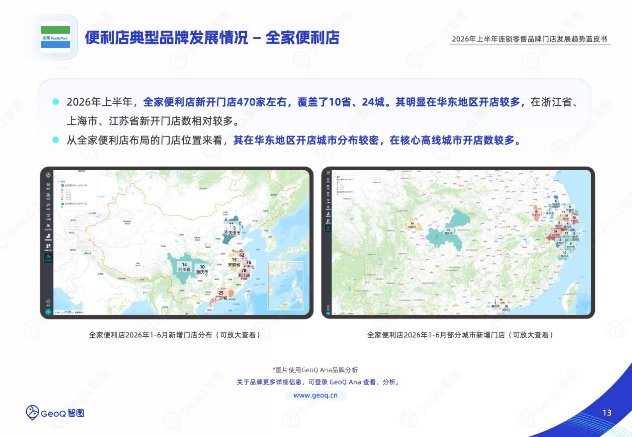The image size is (632, 437).
Task: Click the highlighted active tool icon in right map sidebar
Action: [x=328, y=228]
